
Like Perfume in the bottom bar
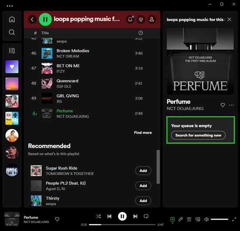pos(57,219)
